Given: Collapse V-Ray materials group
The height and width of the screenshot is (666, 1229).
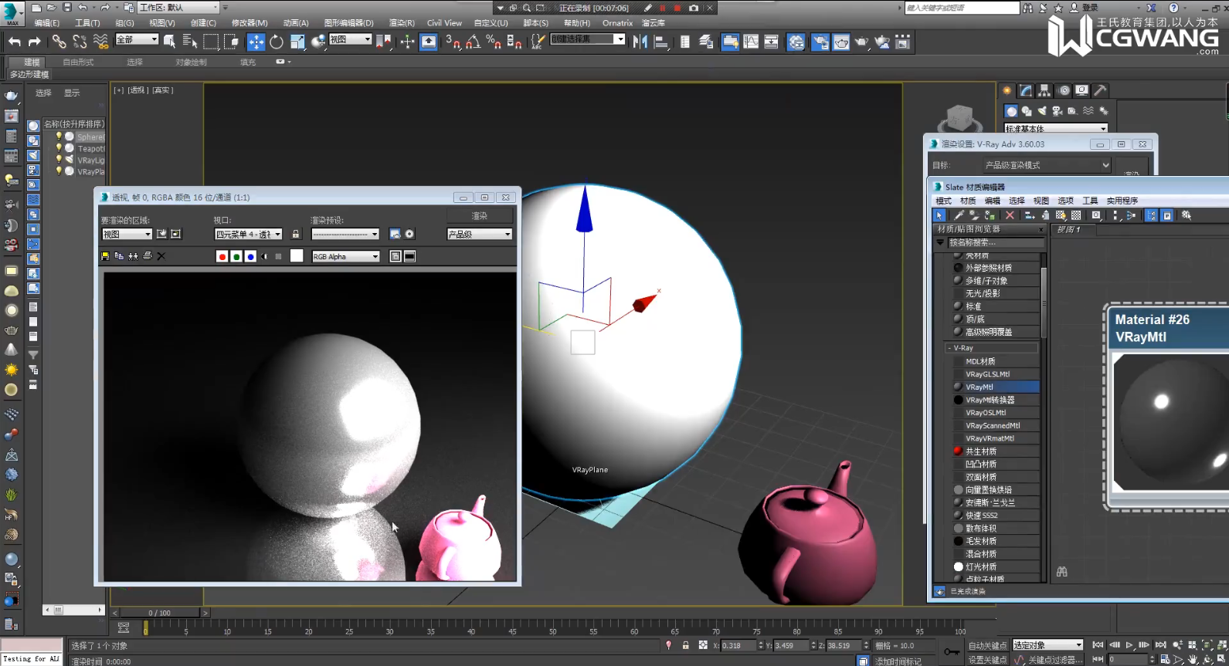Looking at the screenshot, I should [x=949, y=348].
